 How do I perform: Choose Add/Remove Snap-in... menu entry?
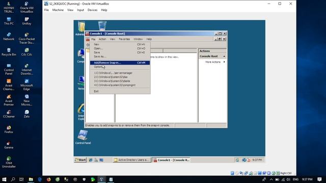tap(120, 63)
